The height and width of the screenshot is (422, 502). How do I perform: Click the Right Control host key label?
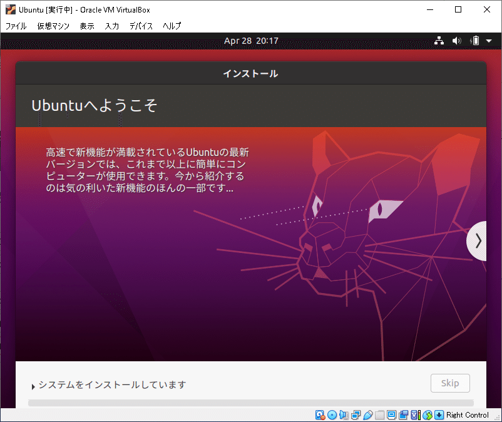pyautogui.click(x=468, y=415)
